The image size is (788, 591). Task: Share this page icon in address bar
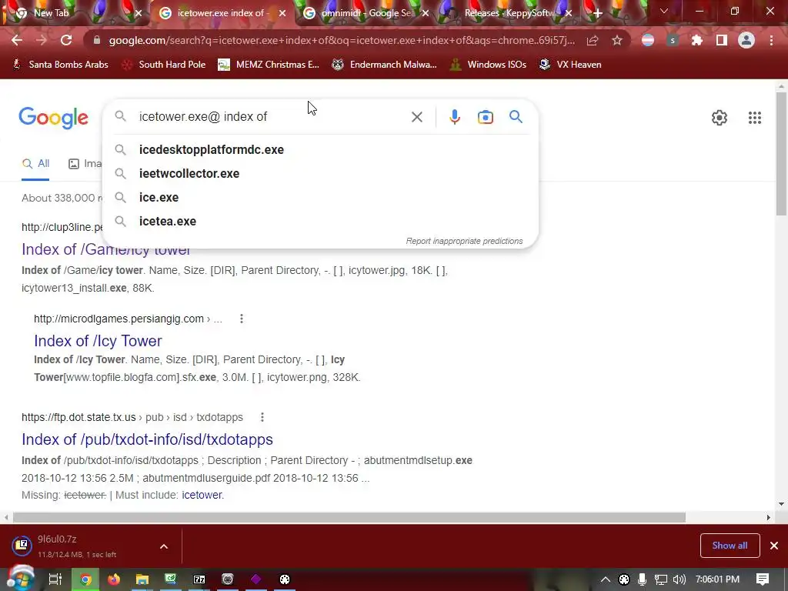click(x=593, y=40)
